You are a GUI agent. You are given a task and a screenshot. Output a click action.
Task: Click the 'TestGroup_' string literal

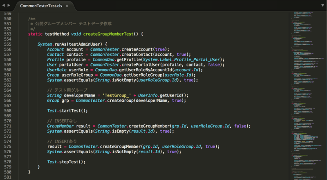tap(116, 95)
